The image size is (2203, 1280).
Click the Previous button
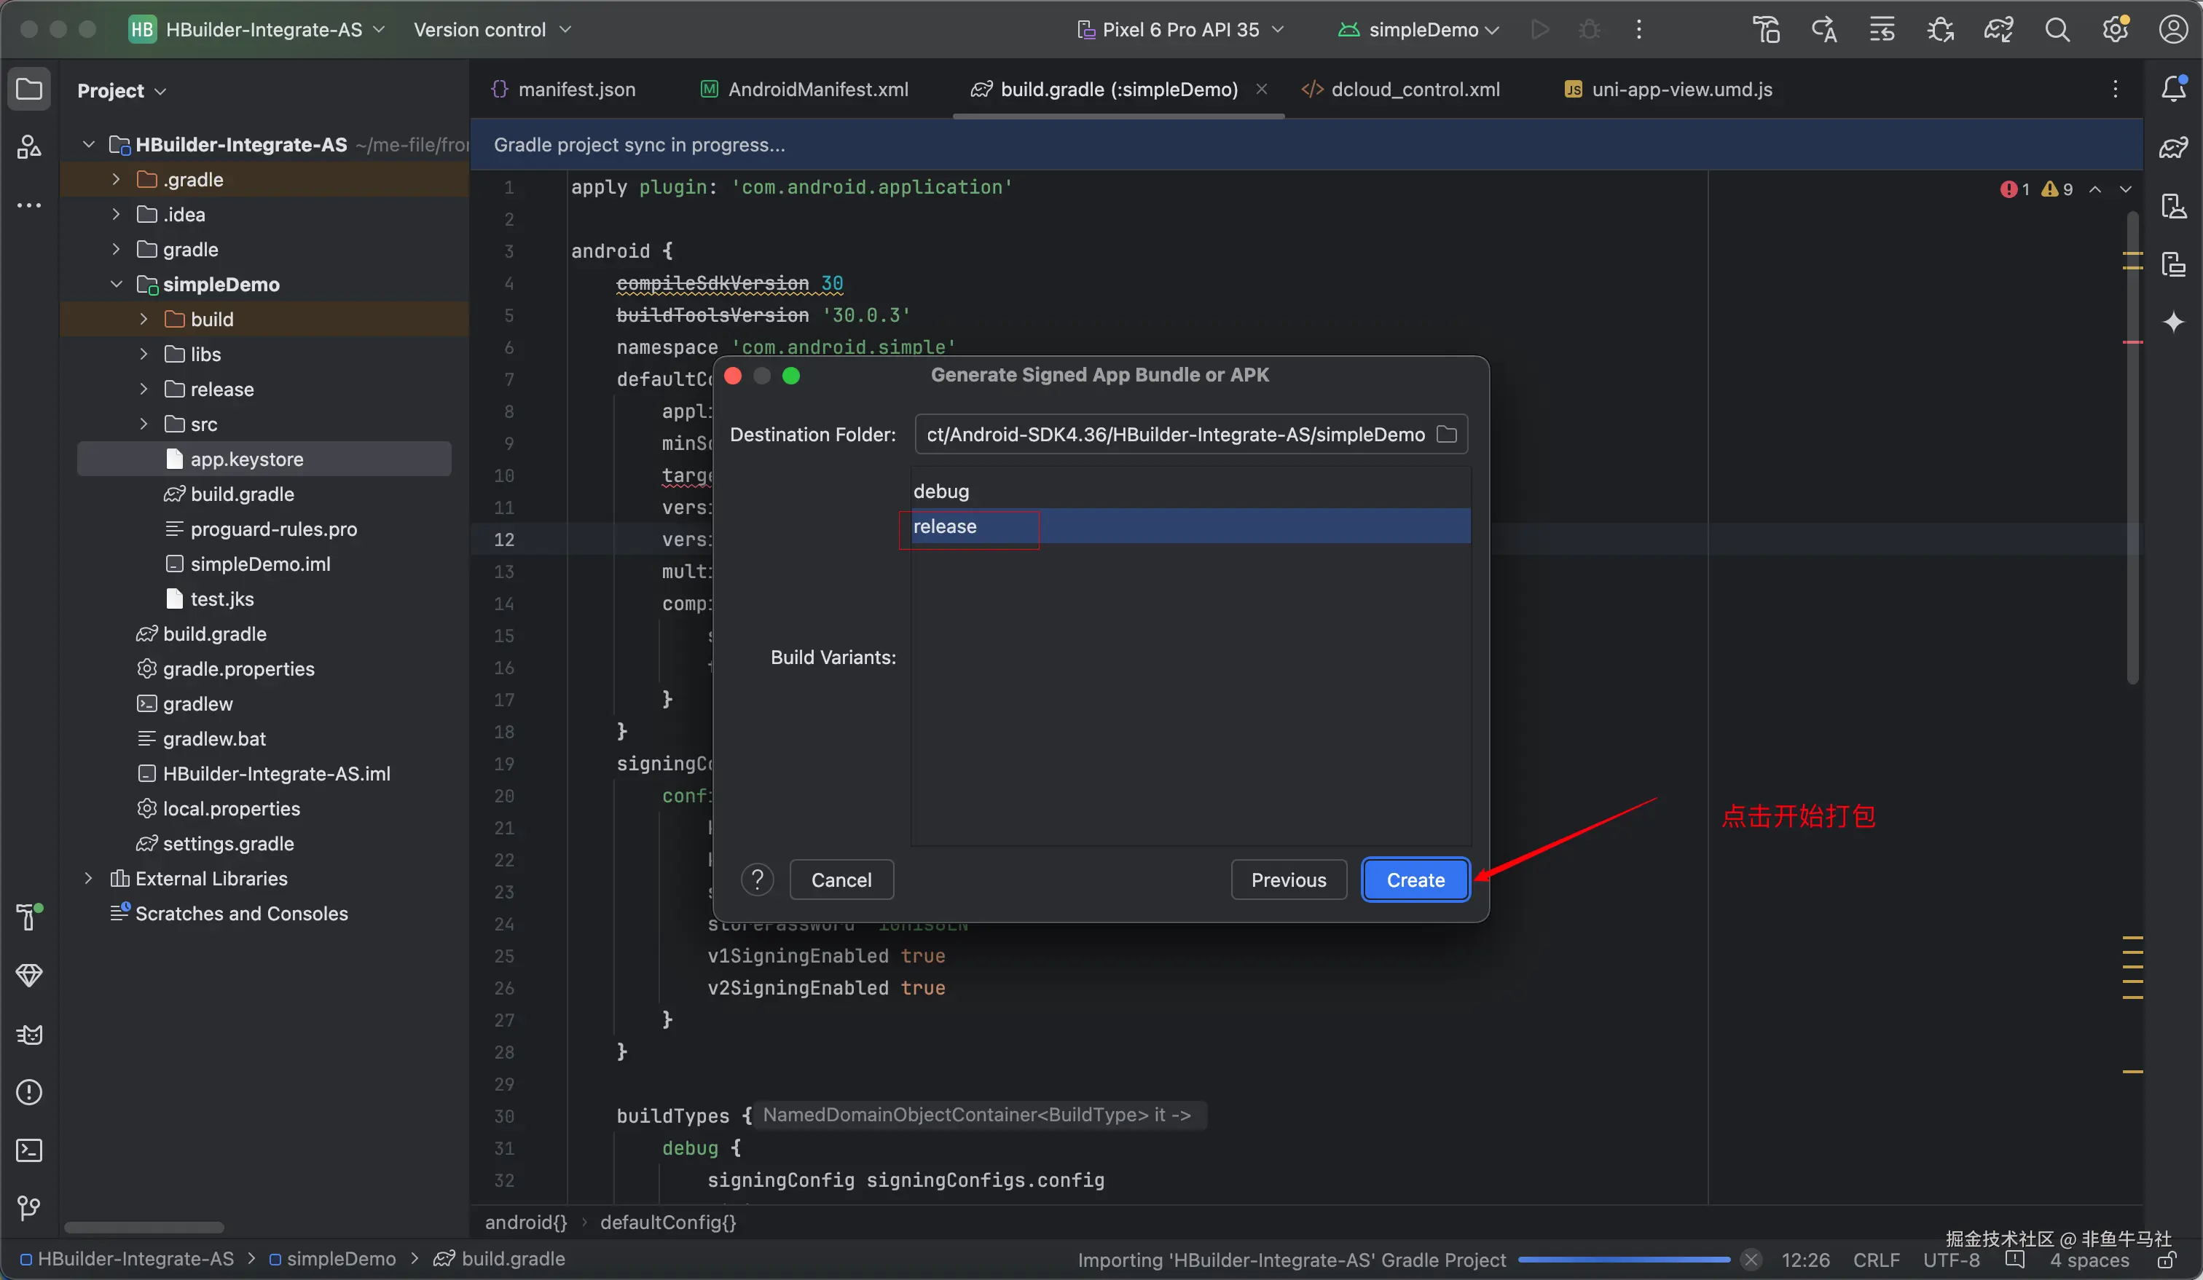[1289, 880]
